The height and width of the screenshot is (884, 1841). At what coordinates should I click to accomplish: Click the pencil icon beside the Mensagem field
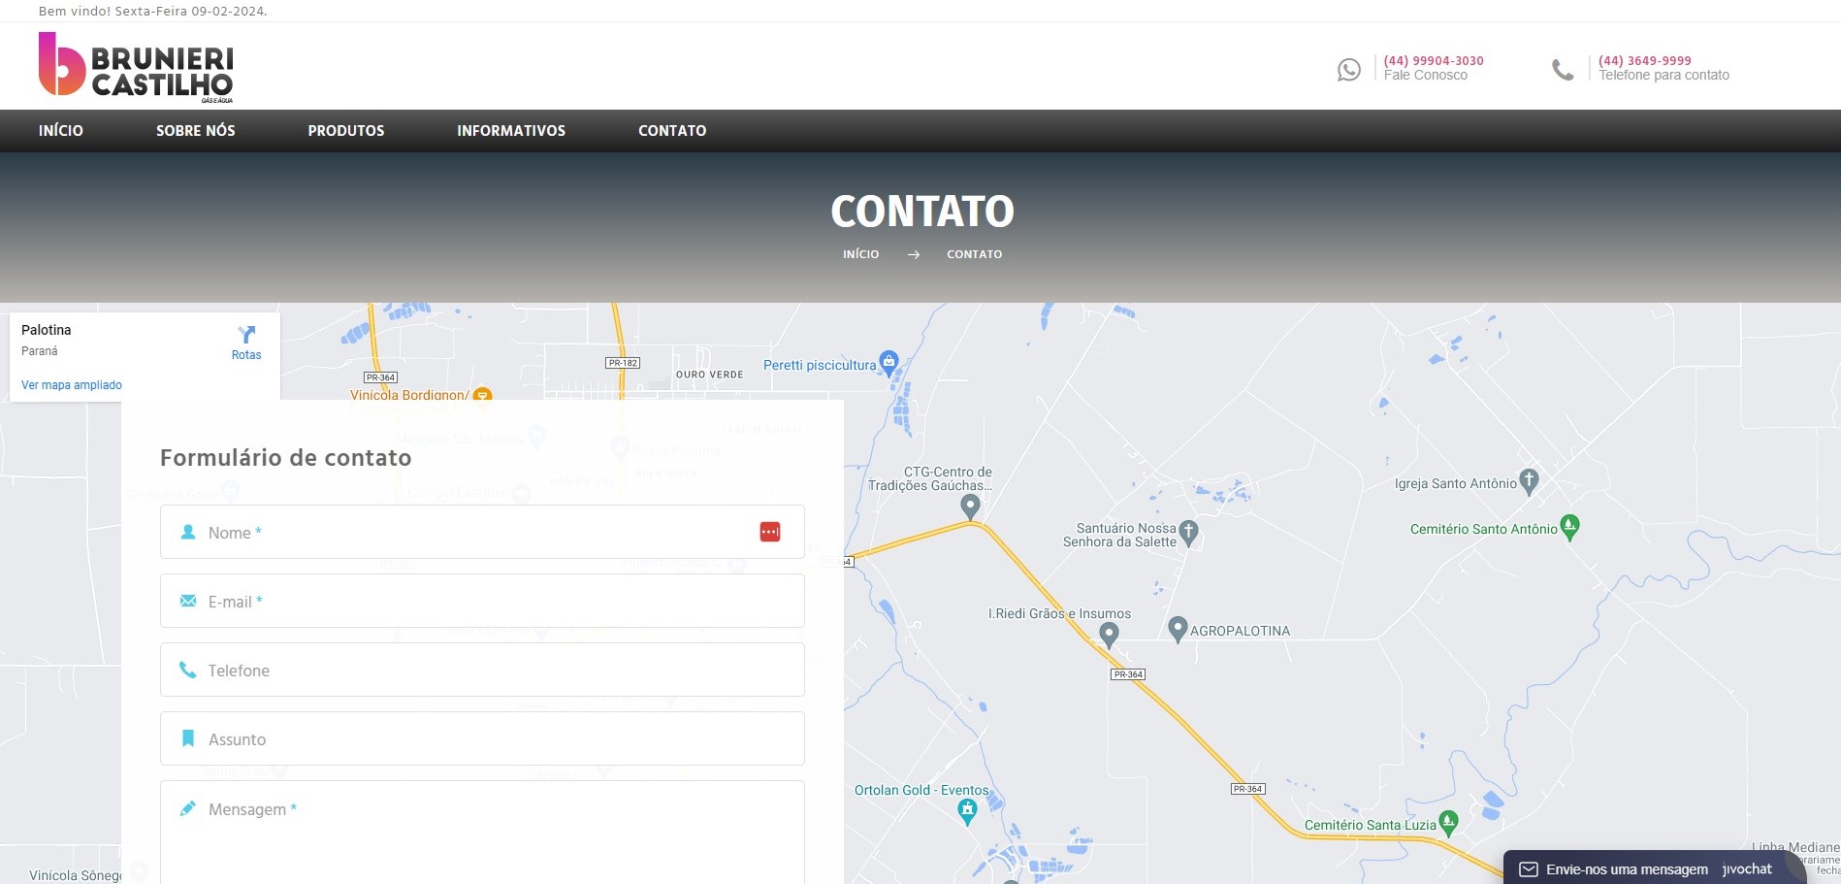pyautogui.click(x=186, y=807)
